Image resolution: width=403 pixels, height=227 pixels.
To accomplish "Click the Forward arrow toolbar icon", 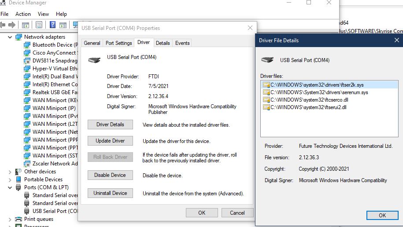I will 12,25.
